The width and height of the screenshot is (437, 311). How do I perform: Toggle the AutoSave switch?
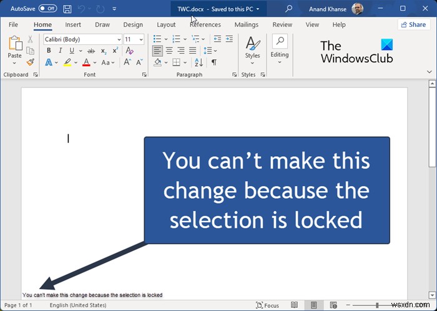[47, 9]
